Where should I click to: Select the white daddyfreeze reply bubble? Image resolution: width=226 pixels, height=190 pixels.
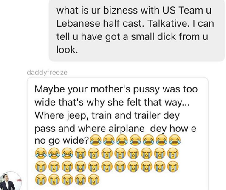click(118, 134)
